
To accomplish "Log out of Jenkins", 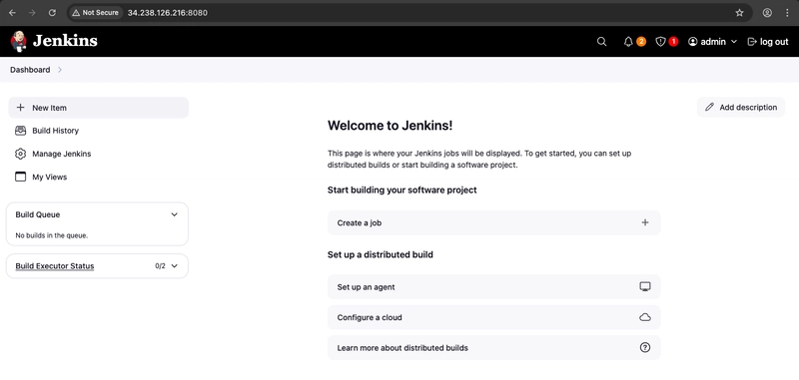I will (x=767, y=42).
